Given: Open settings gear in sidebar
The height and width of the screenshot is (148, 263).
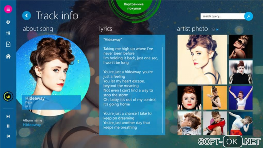Looking at the screenshot, I should pos(8,22).
